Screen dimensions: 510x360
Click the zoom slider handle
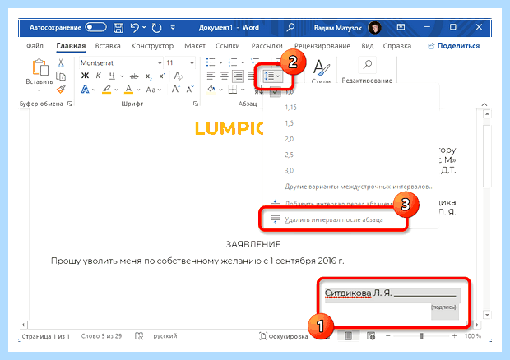point(421,336)
